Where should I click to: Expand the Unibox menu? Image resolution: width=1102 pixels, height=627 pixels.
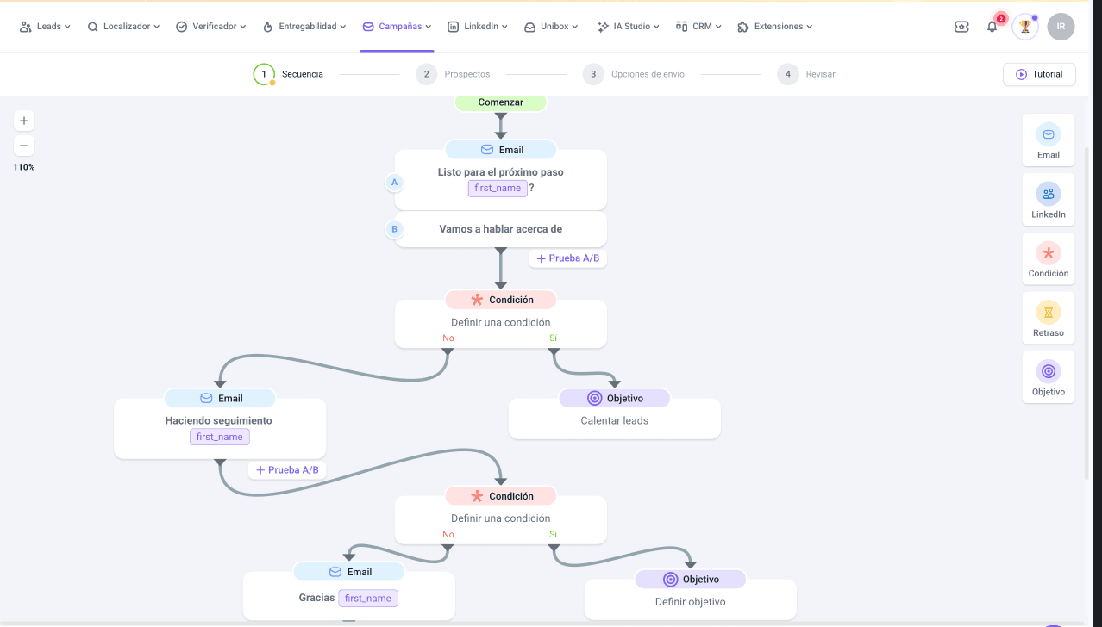[551, 27]
